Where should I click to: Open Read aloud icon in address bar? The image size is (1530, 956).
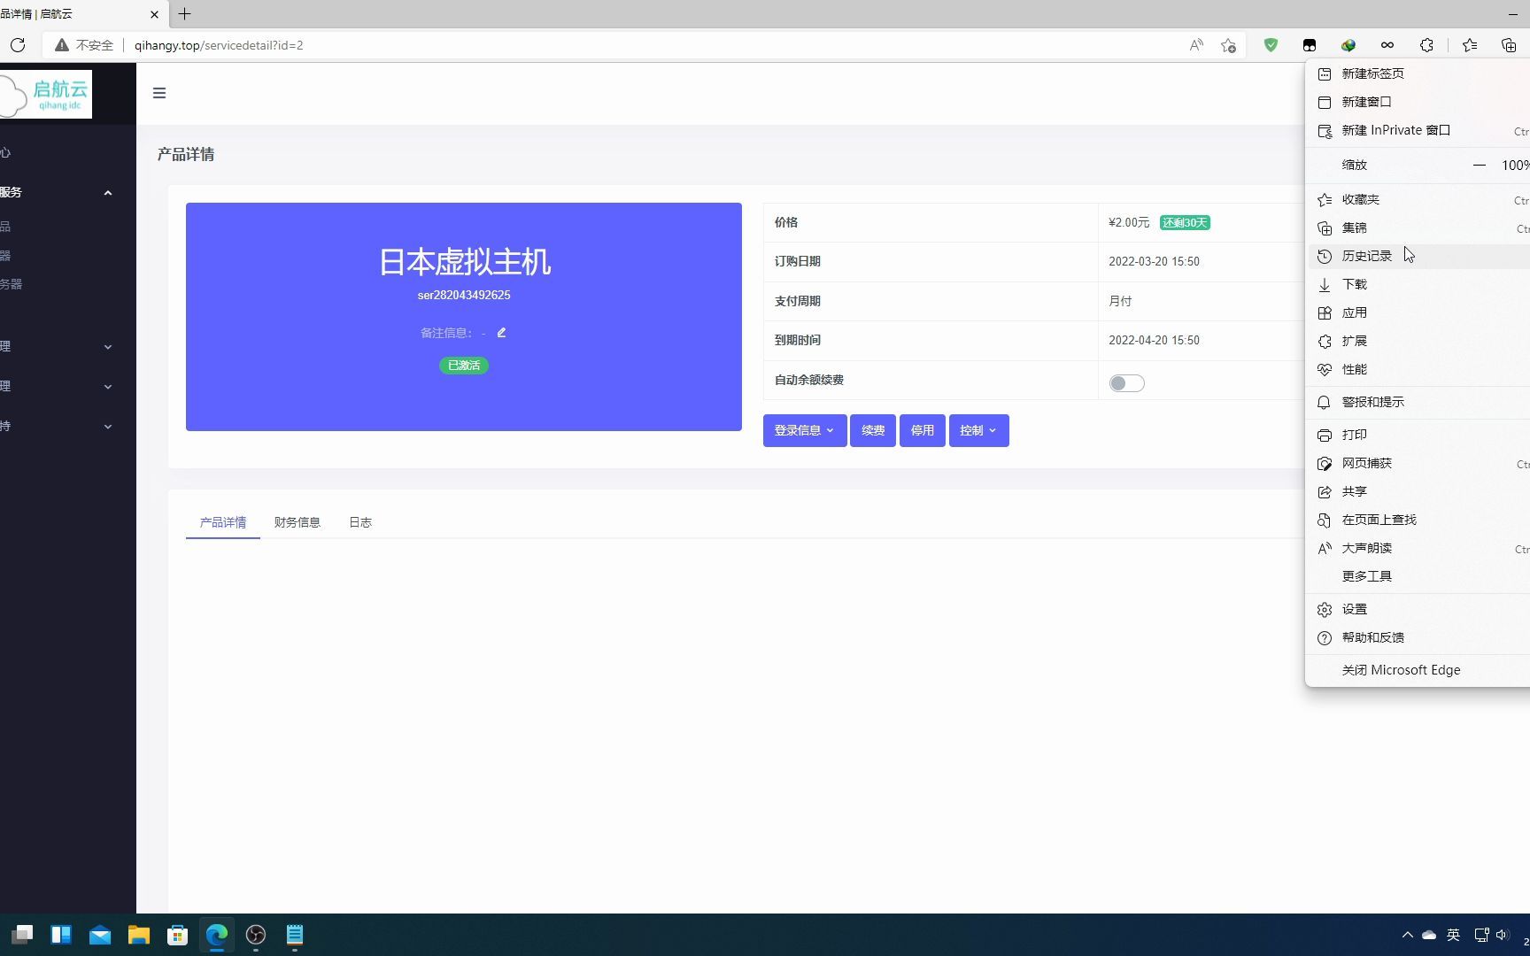pos(1196,45)
